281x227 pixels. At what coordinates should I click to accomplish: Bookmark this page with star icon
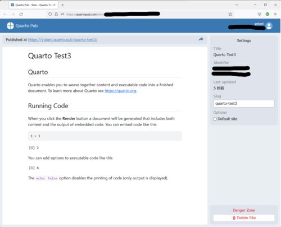[x=230, y=14]
